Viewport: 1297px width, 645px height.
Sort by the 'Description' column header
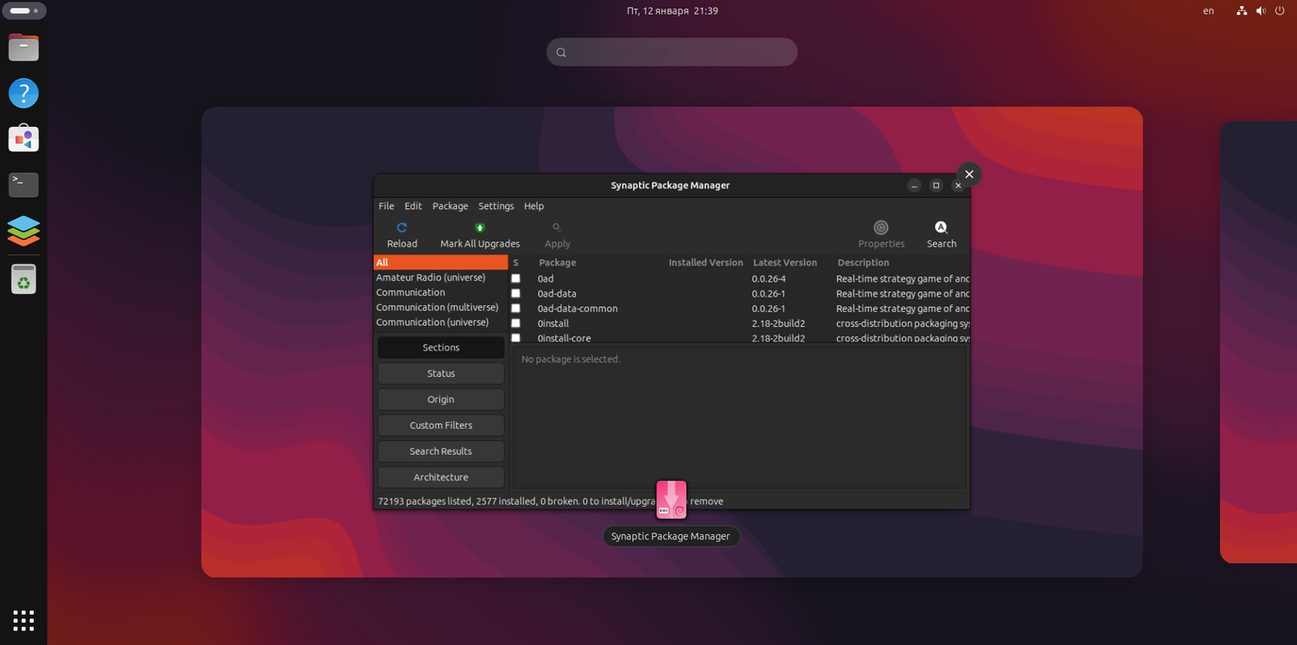pyautogui.click(x=863, y=263)
